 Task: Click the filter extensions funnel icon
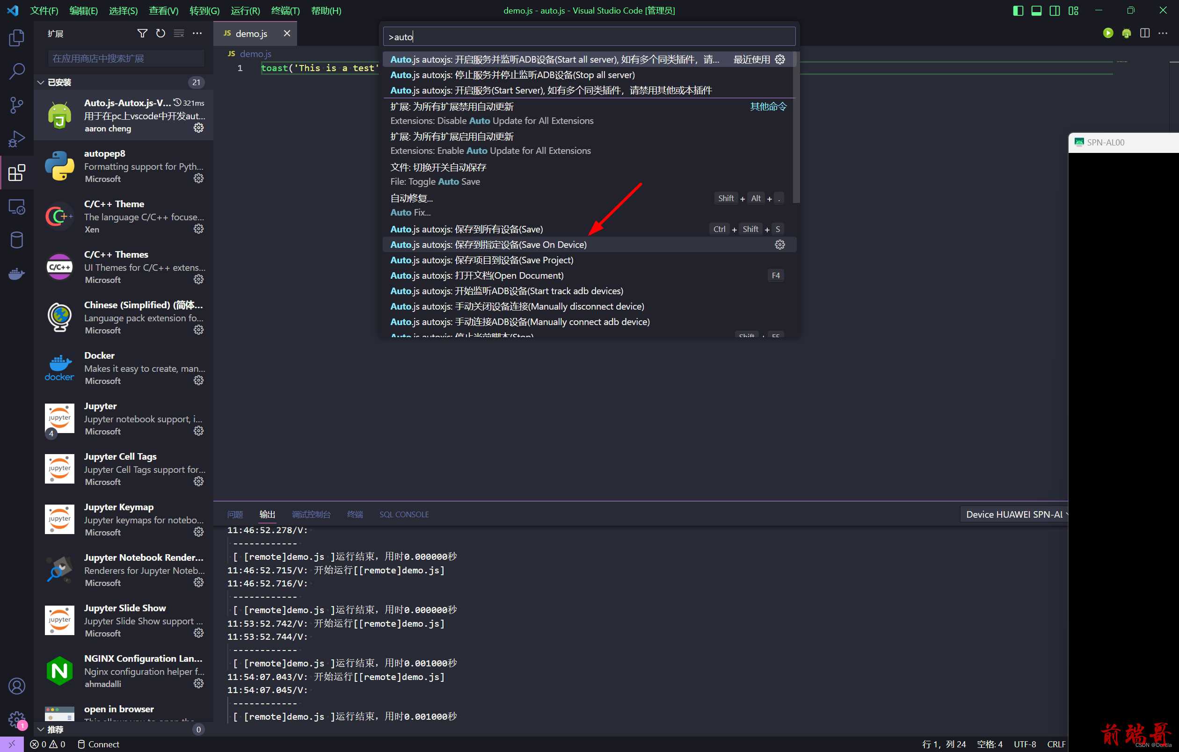pyautogui.click(x=142, y=33)
